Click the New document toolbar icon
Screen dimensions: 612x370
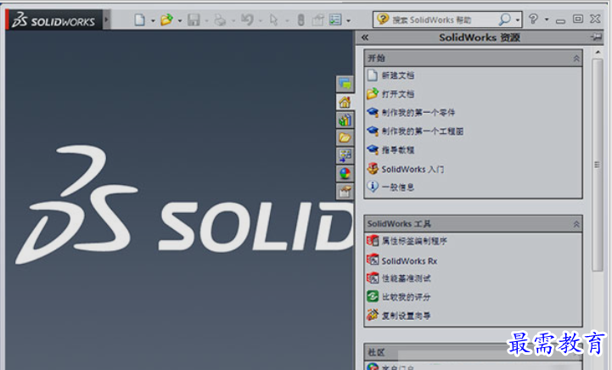pyautogui.click(x=140, y=20)
